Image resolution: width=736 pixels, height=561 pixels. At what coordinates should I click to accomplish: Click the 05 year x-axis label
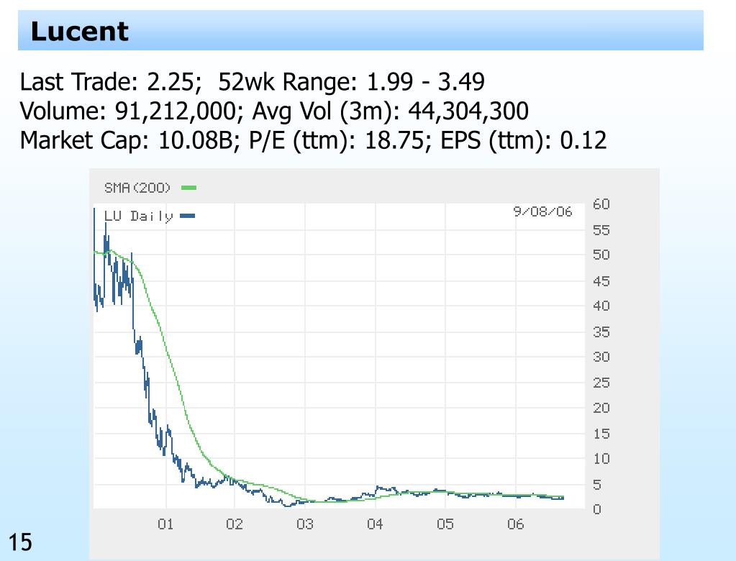[x=445, y=524]
